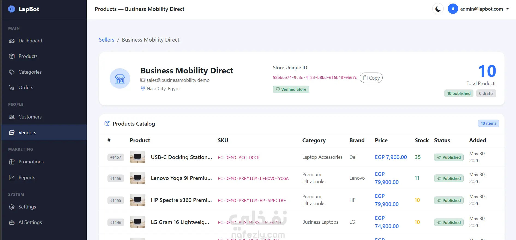Viewport: 516px width, 240px height.
Task: Click the HP Spectre x360 product name
Action: (181, 200)
